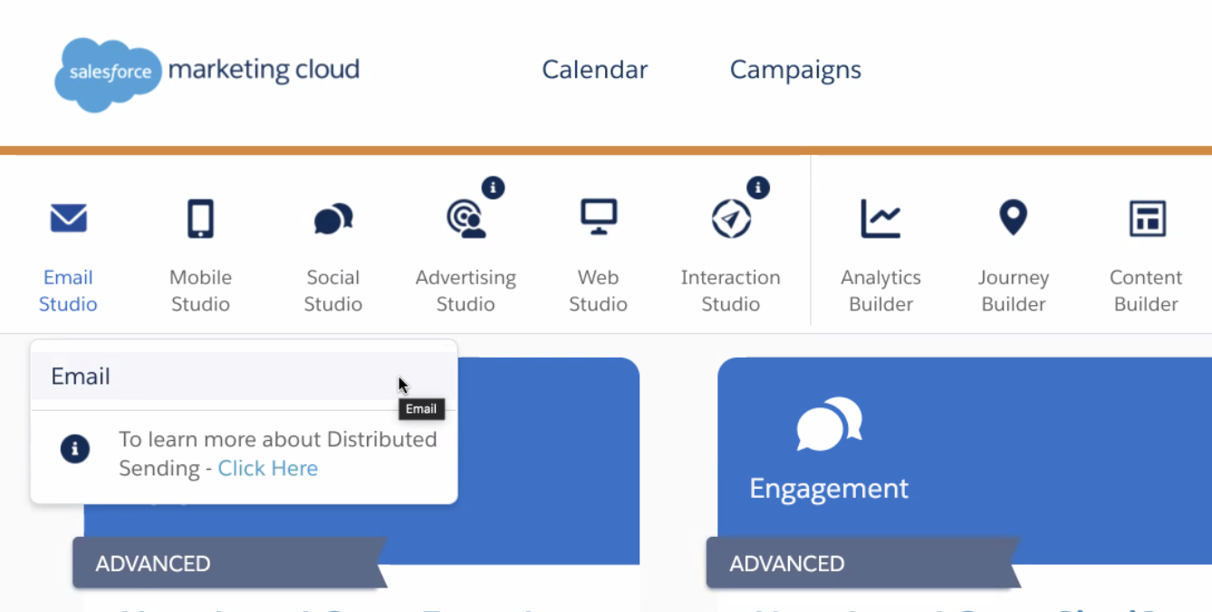Viewport: 1212px width, 612px height.
Task: Follow the "Click Here" Distributed Sending link
Action: click(268, 468)
